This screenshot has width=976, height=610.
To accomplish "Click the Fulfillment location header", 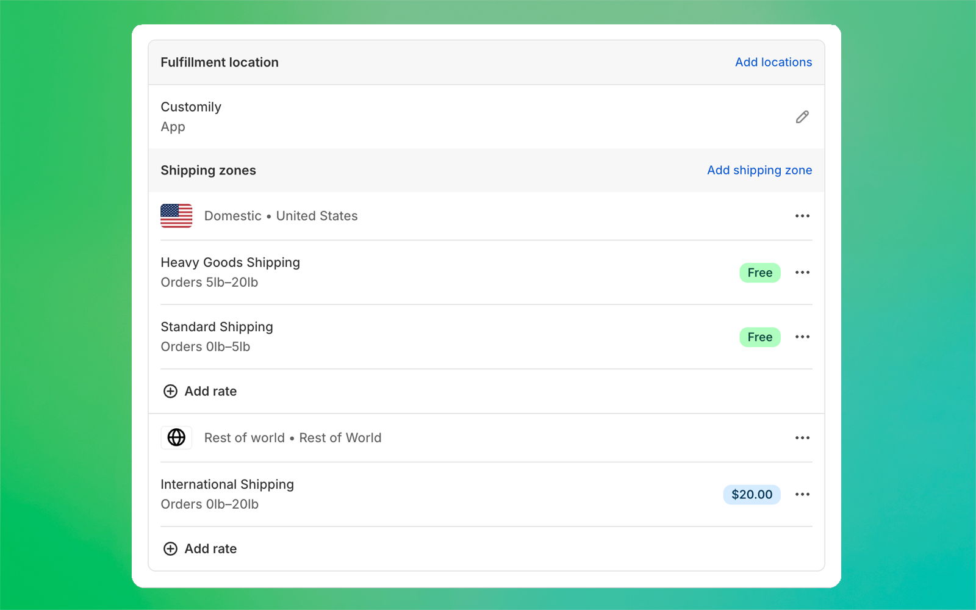I will (x=220, y=62).
